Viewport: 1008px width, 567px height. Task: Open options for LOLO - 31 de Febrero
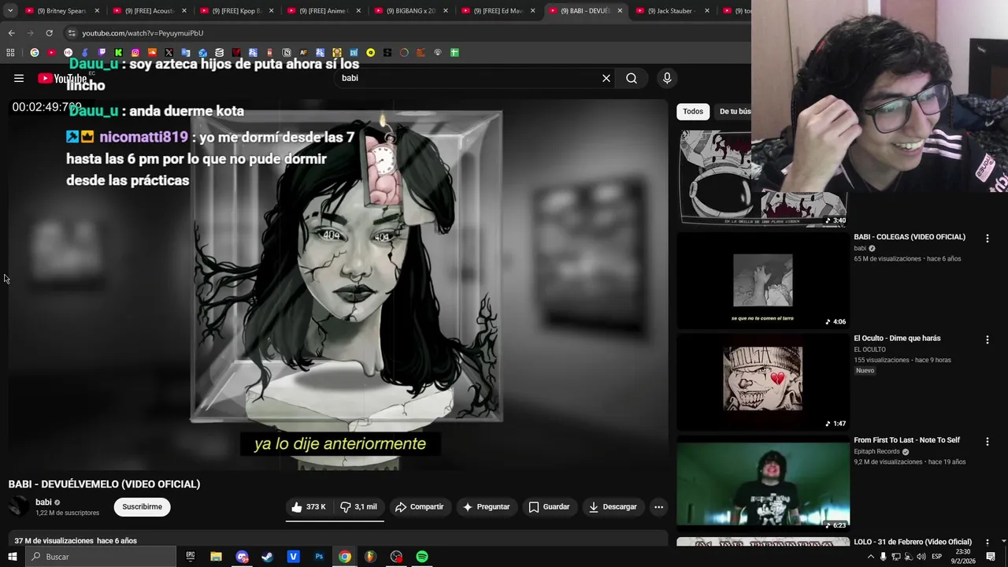tap(987, 543)
